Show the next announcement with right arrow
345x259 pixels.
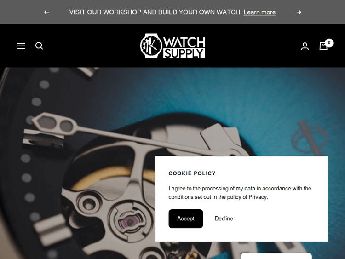pos(299,12)
